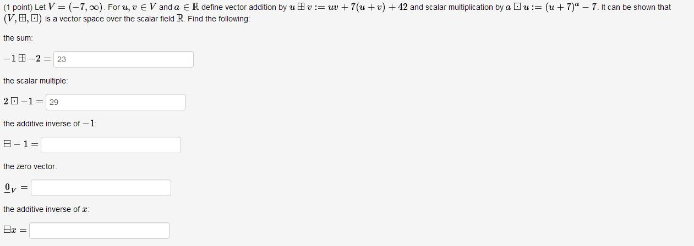
Task: Click the "⊟ − 1 =" expression
Action: pos(20,145)
